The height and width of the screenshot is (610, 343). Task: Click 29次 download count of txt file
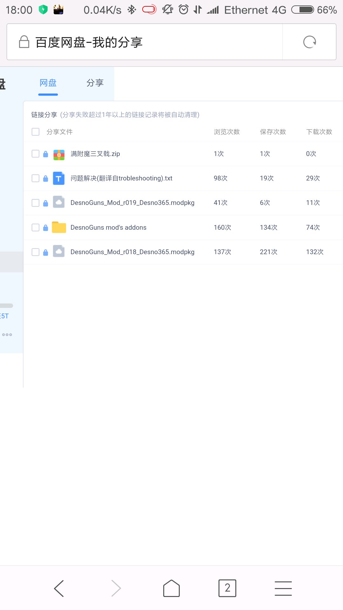pos(313,178)
